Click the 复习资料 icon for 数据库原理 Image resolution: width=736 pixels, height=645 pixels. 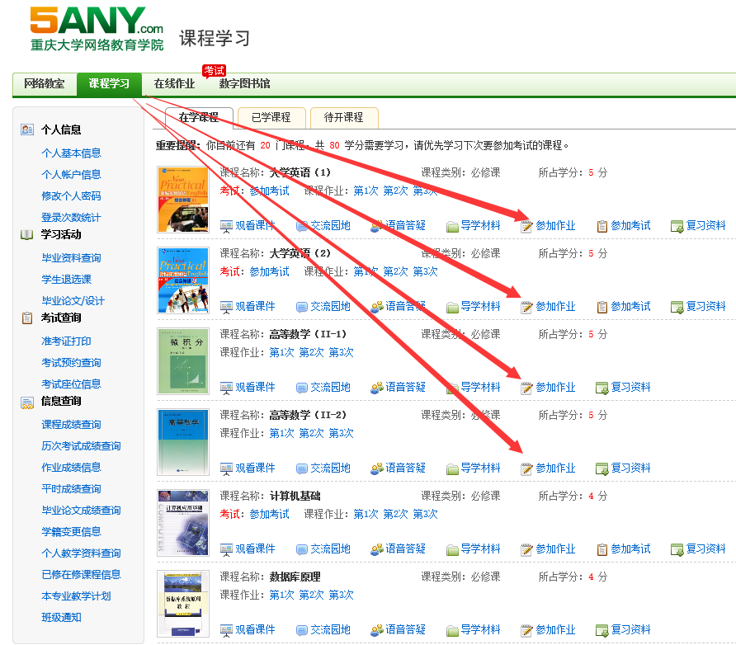pos(602,630)
